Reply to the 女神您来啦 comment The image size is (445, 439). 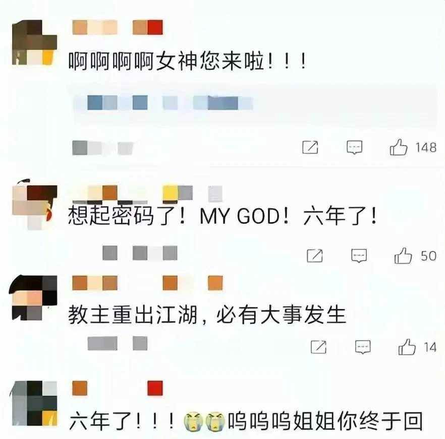point(355,148)
